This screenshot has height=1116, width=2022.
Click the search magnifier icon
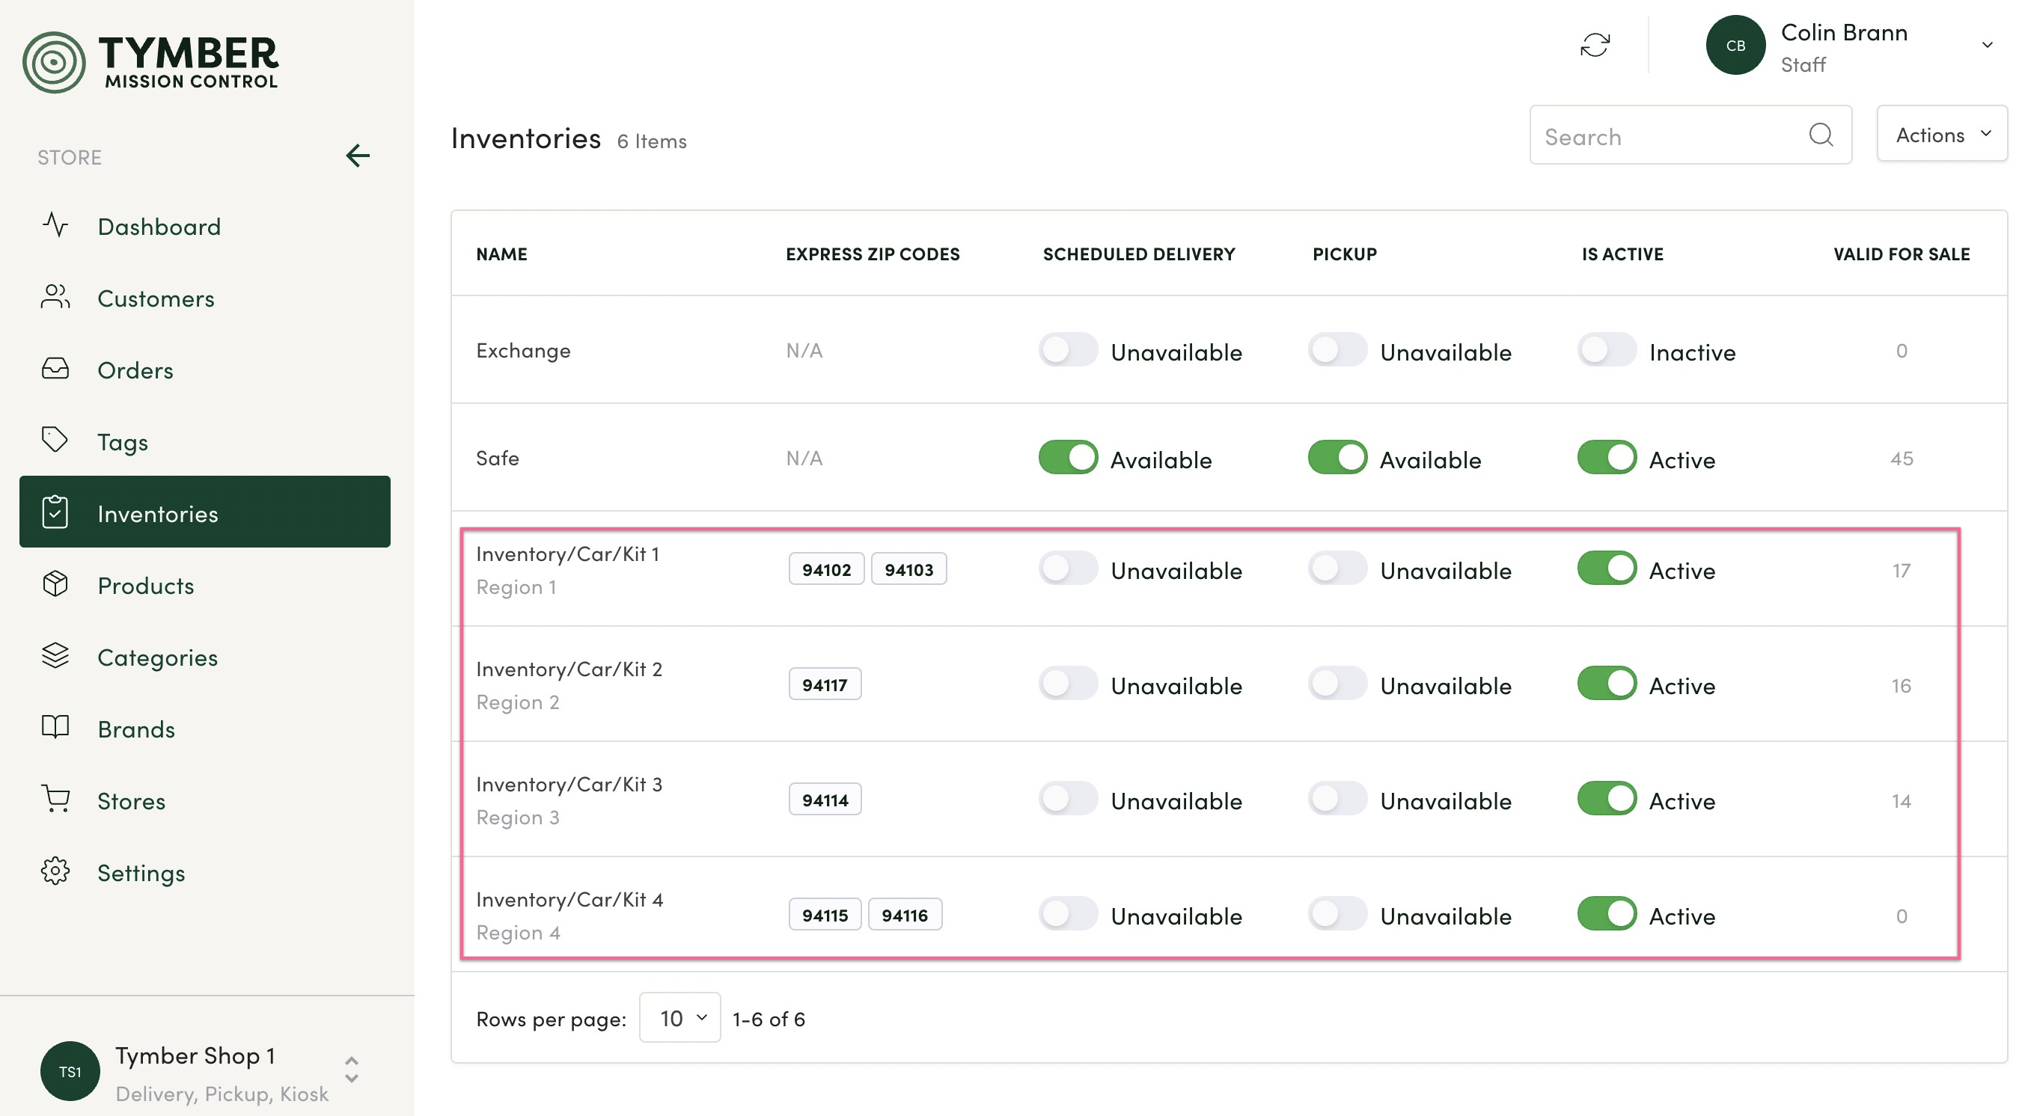[1820, 135]
